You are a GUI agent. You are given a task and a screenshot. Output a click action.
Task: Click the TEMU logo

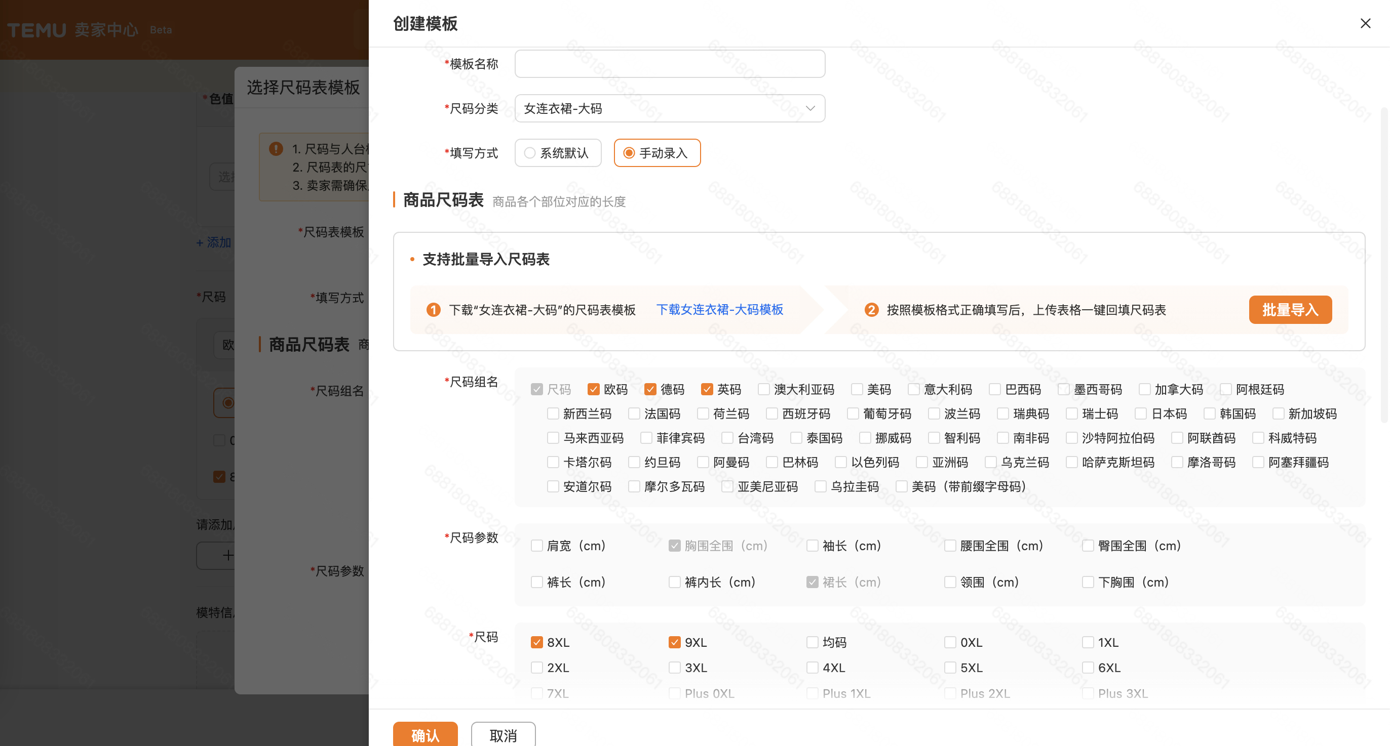[36, 30]
